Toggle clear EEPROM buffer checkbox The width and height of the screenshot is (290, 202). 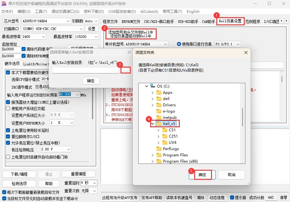click(x=23, y=56)
